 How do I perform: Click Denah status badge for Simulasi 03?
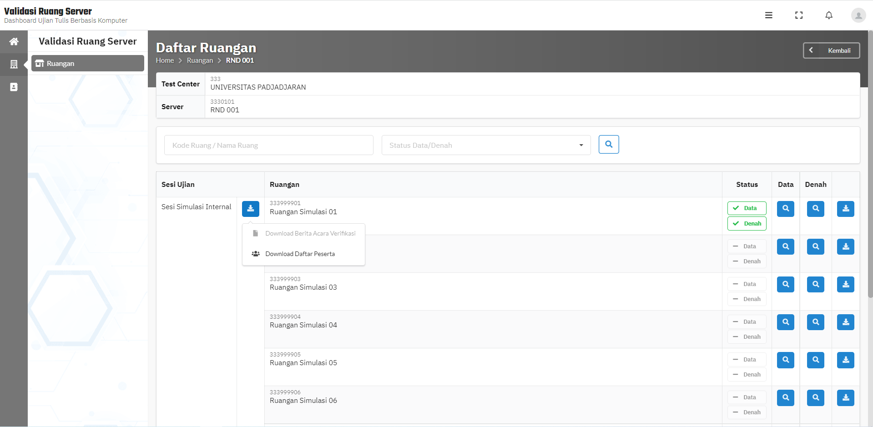click(747, 299)
